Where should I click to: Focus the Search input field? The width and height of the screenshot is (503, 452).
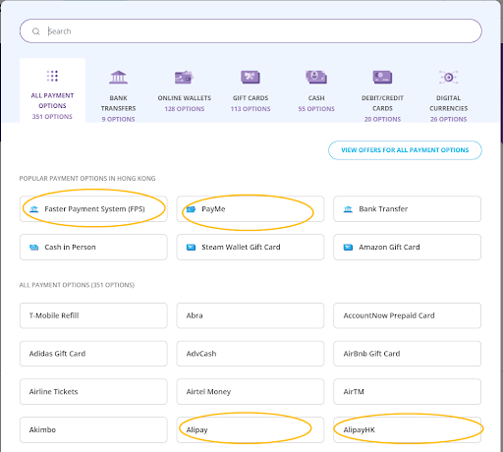pos(251,31)
